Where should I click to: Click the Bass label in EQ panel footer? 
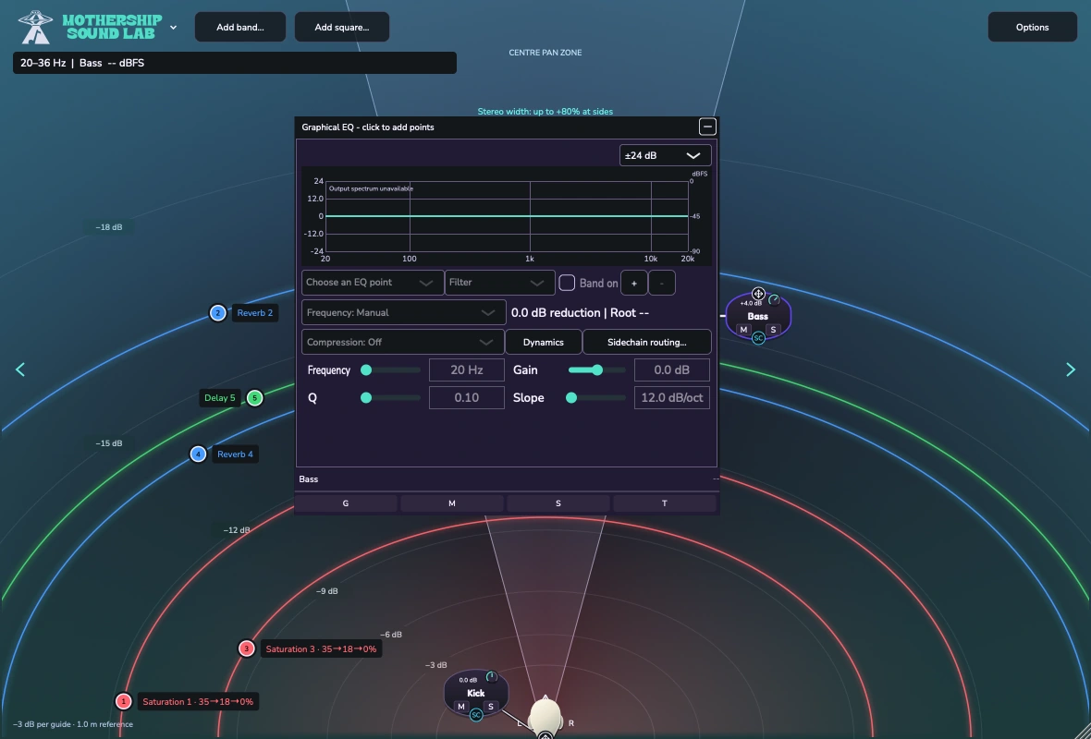pos(308,479)
